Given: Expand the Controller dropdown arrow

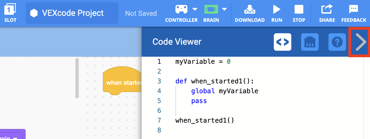Looking at the screenshot, I should [195, 9].
